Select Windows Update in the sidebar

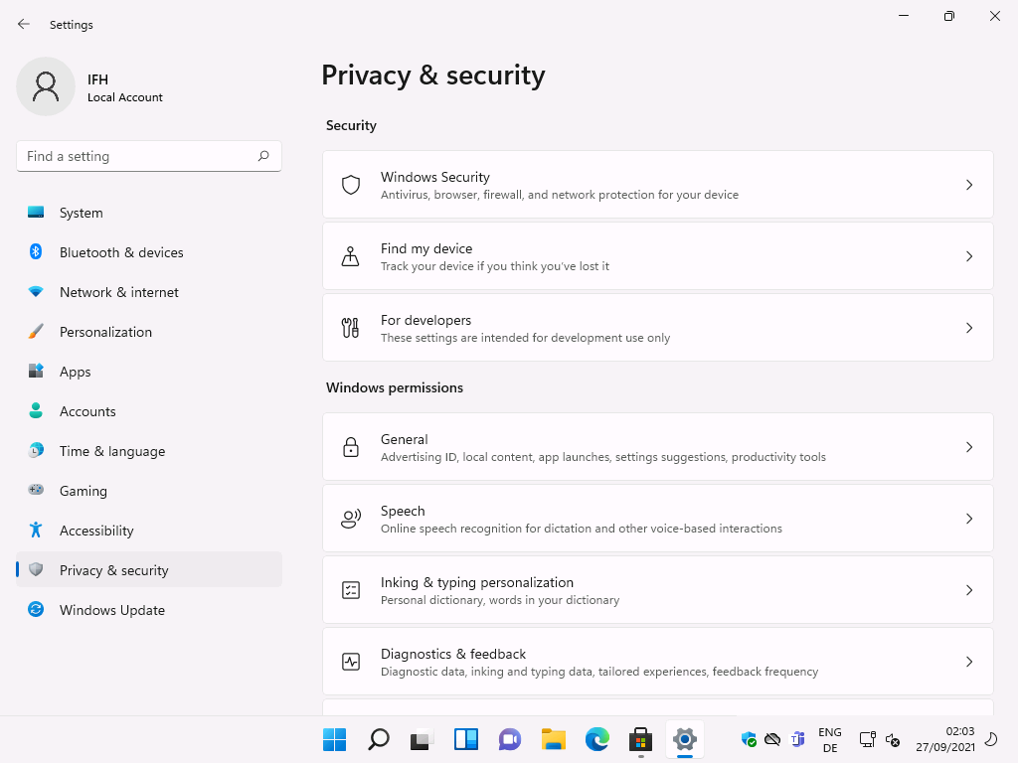click(149, 609)
